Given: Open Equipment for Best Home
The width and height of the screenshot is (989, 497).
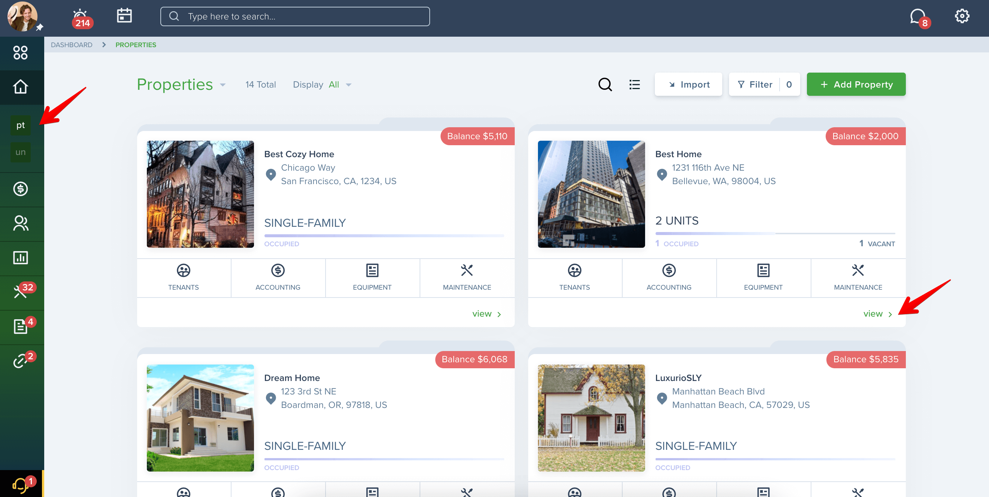Looking at the screenshot, I should coord(763,278).
